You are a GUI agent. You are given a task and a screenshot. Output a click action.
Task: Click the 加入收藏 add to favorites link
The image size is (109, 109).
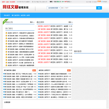tap(89, 2)
